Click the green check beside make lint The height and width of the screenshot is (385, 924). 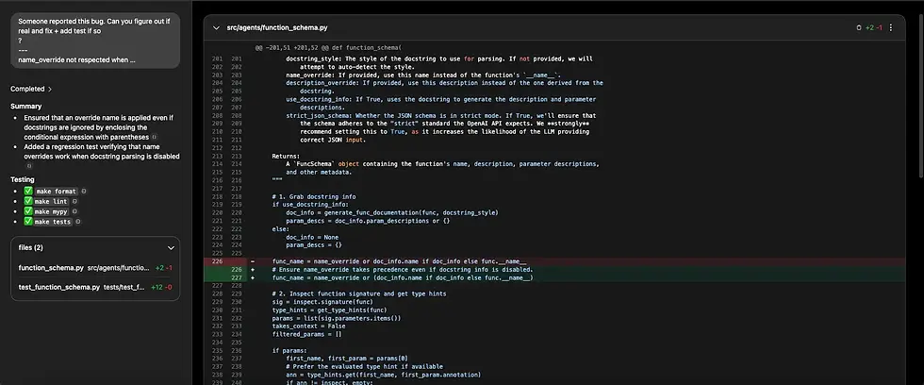pyautogui.click(x=27, y=201)
